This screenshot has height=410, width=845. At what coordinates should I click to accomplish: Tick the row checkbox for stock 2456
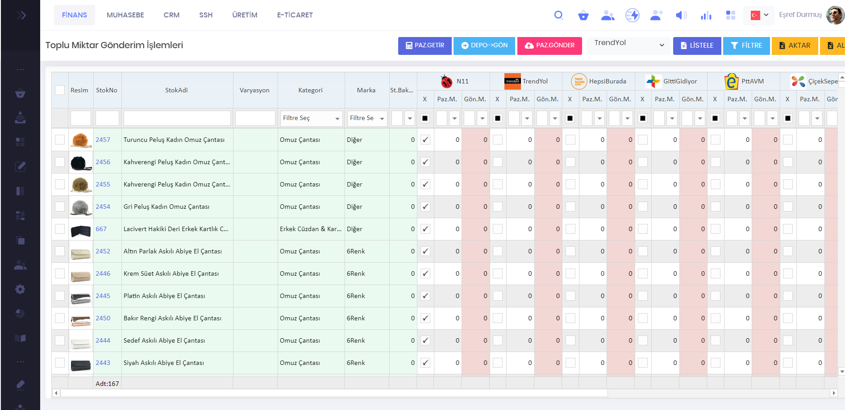tap(60, 162)
